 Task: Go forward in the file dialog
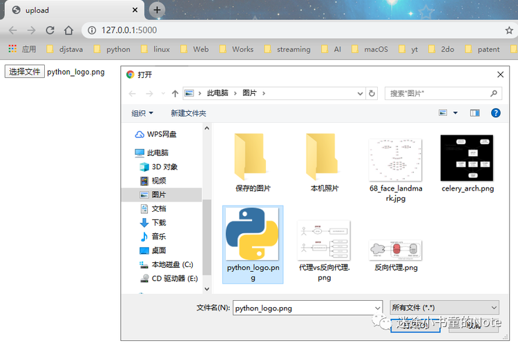tap(149, 94)
